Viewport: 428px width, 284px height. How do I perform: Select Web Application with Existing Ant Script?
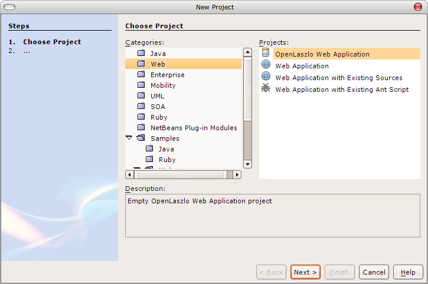pyautogui.click(x=342, y=90)
